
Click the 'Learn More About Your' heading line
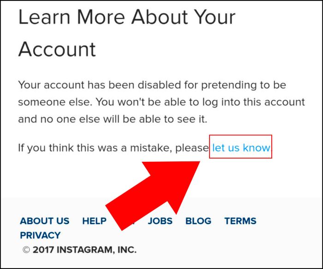[127, 17]
